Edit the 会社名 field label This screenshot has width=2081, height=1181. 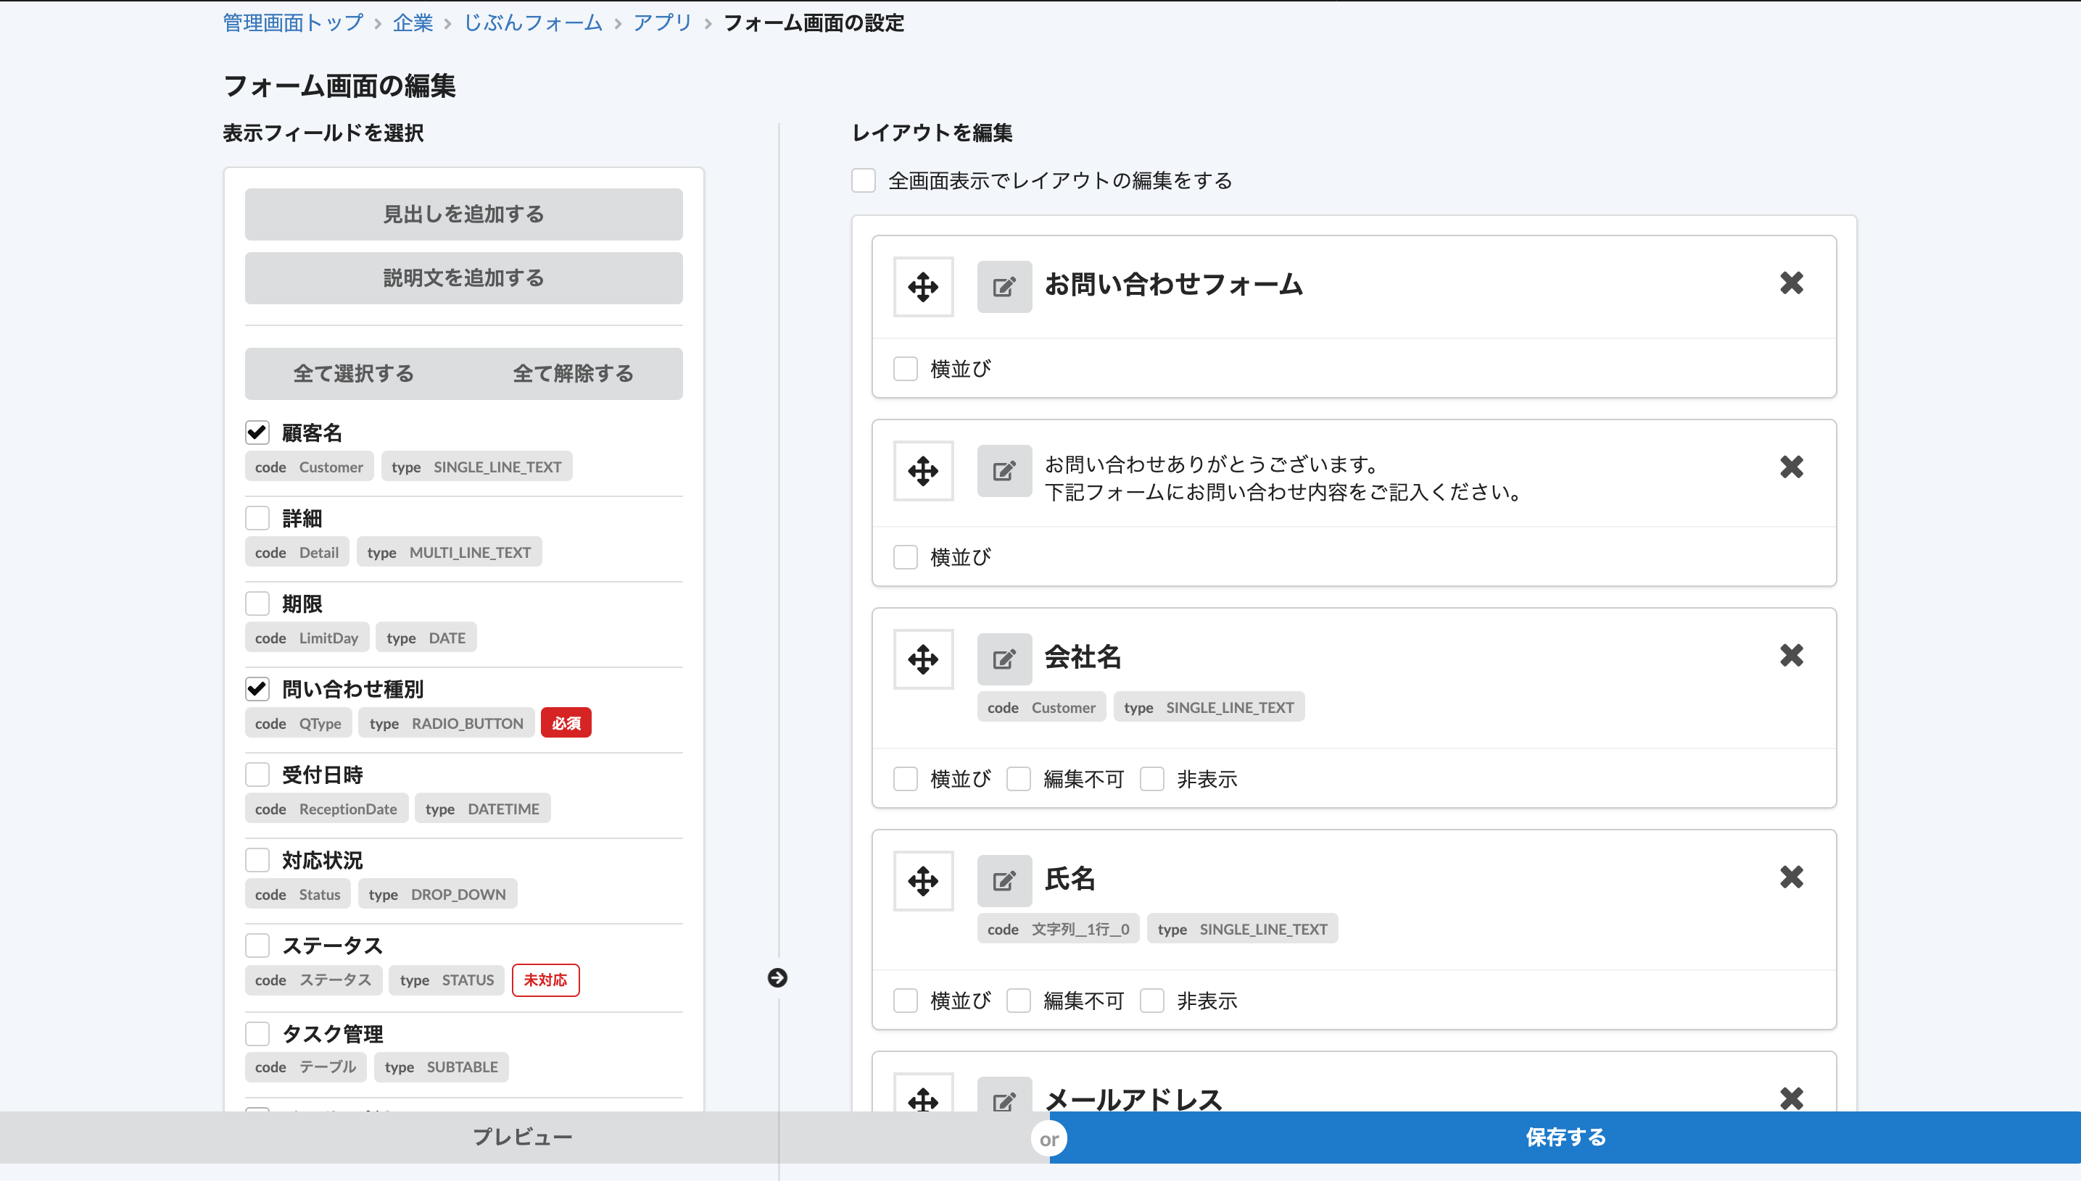coord(1004,659)
